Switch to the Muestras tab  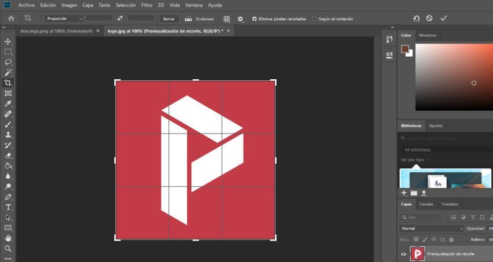pos(427,35)
